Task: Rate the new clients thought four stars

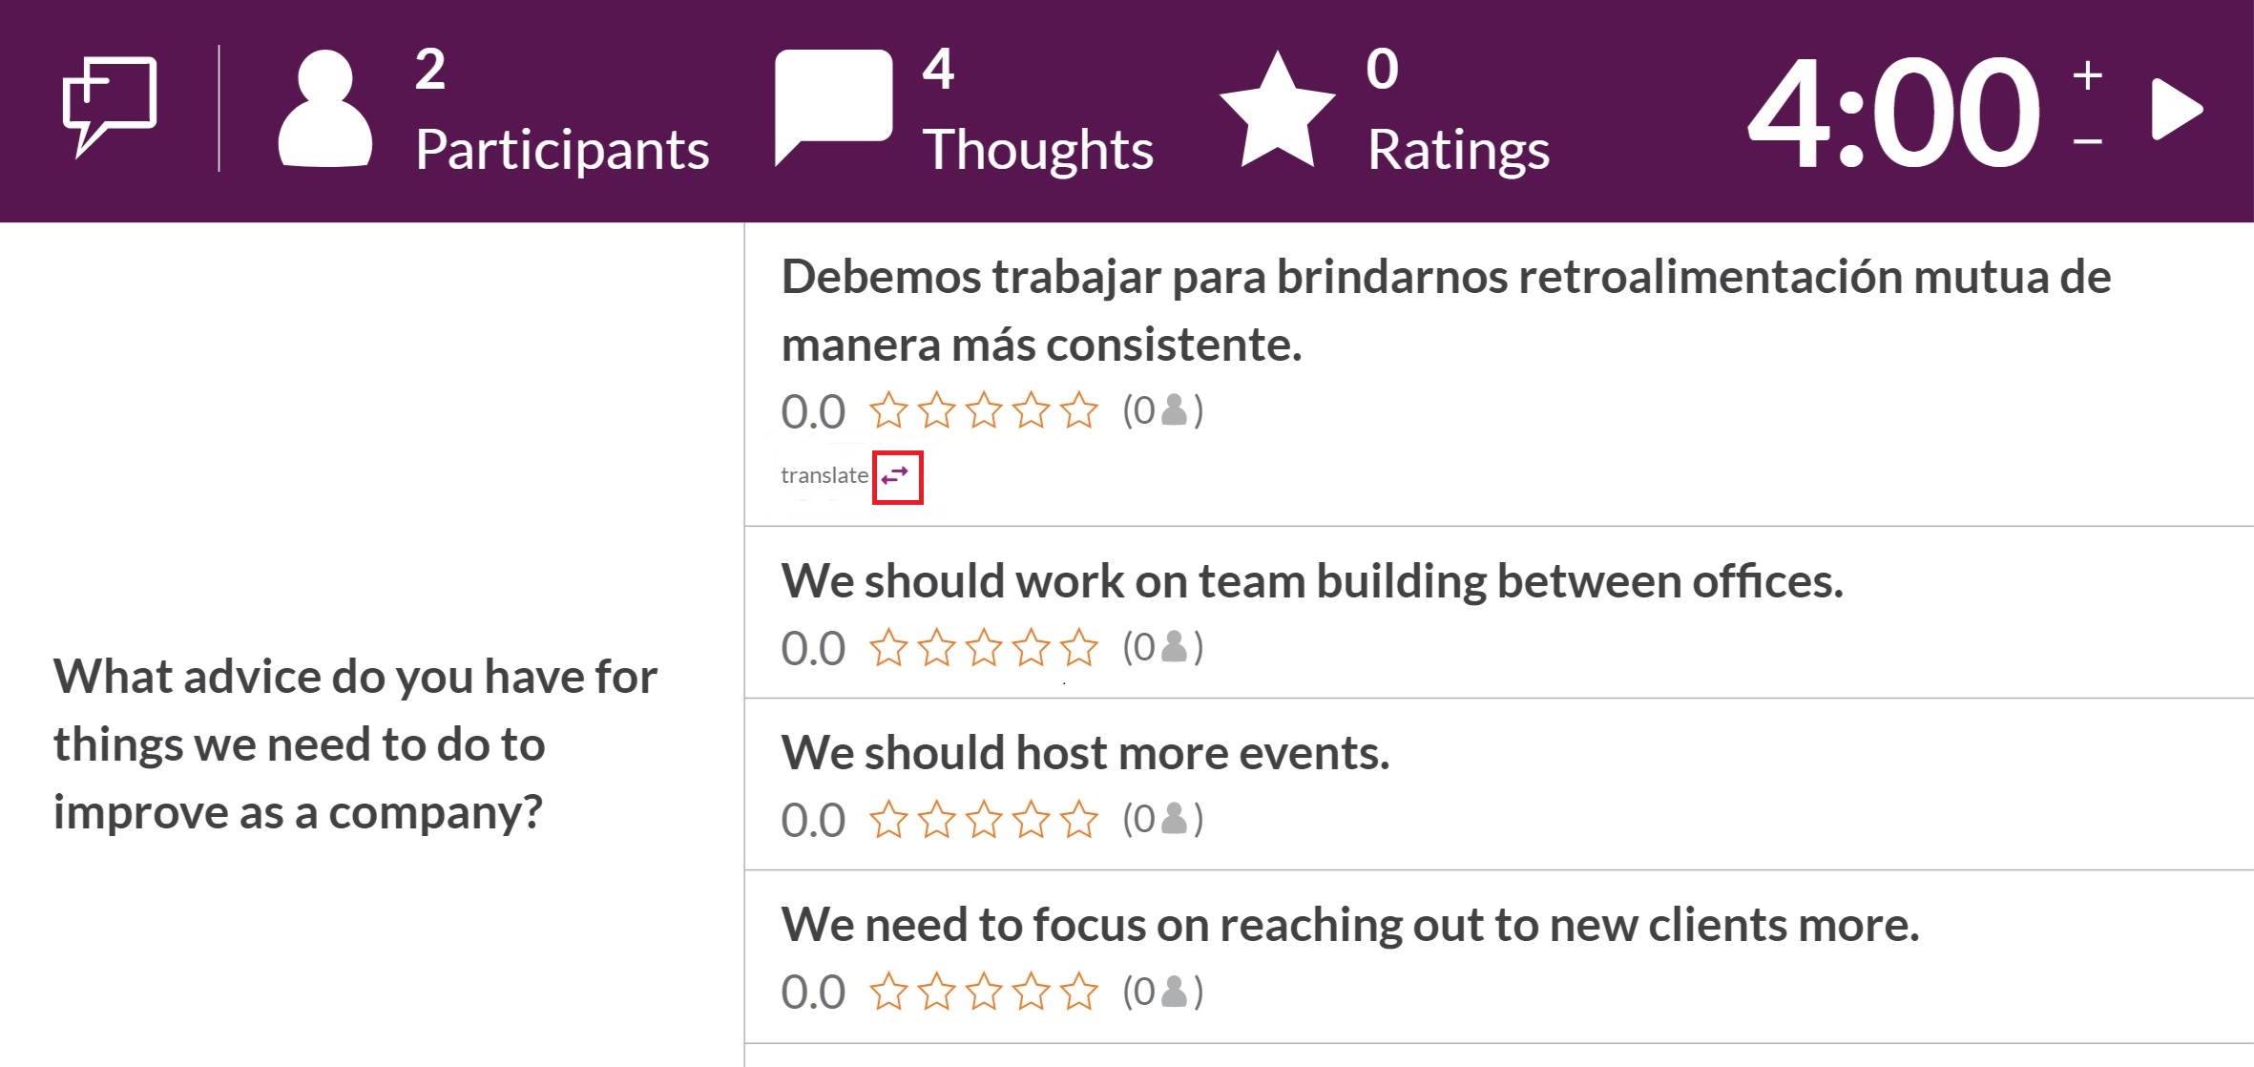Action: [1032, 991]
